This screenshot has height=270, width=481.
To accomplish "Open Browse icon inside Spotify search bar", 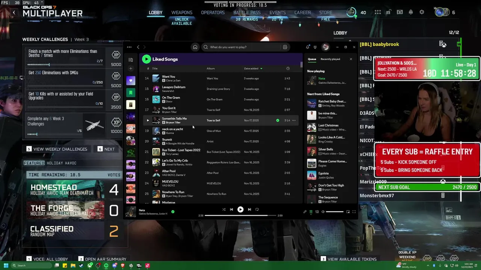I will (x=285, y=47).
